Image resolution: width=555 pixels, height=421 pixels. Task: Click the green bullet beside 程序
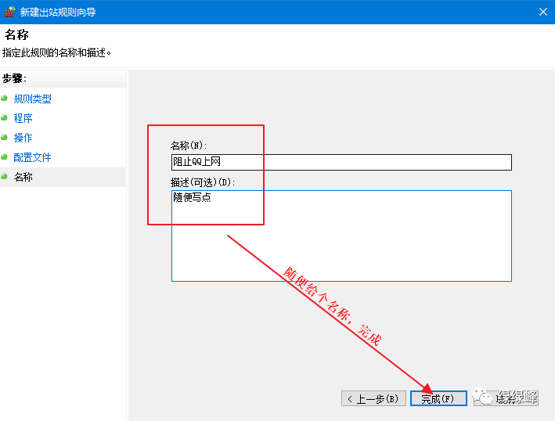(x=4, y=118)
